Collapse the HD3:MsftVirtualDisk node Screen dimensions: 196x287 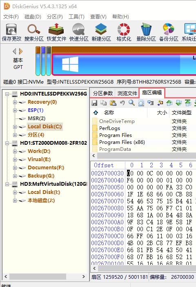tap(7, 184)
